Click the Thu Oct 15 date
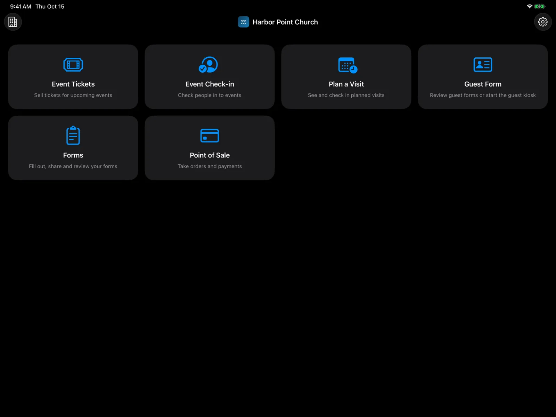 point(50,7)
